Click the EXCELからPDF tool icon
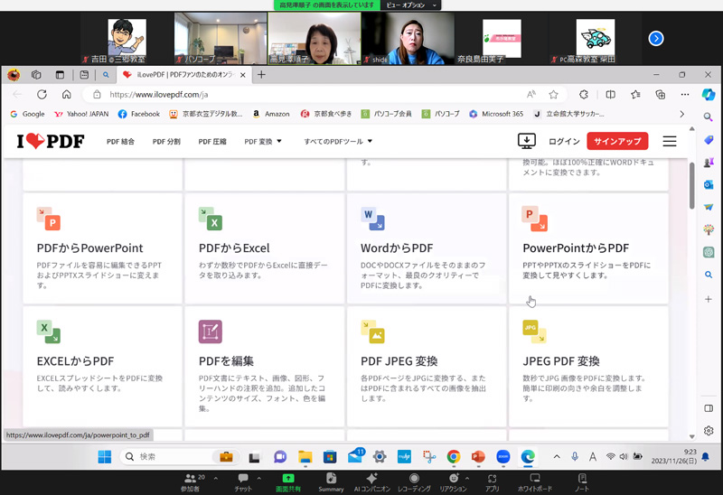The image size is (723, 495). point(48,332)
